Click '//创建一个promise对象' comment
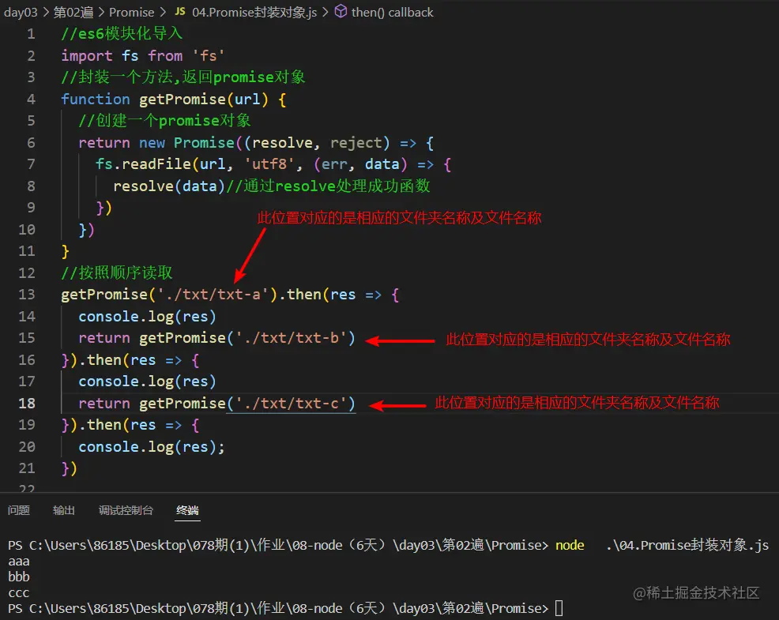779x620 pixels. click(164, 121)
